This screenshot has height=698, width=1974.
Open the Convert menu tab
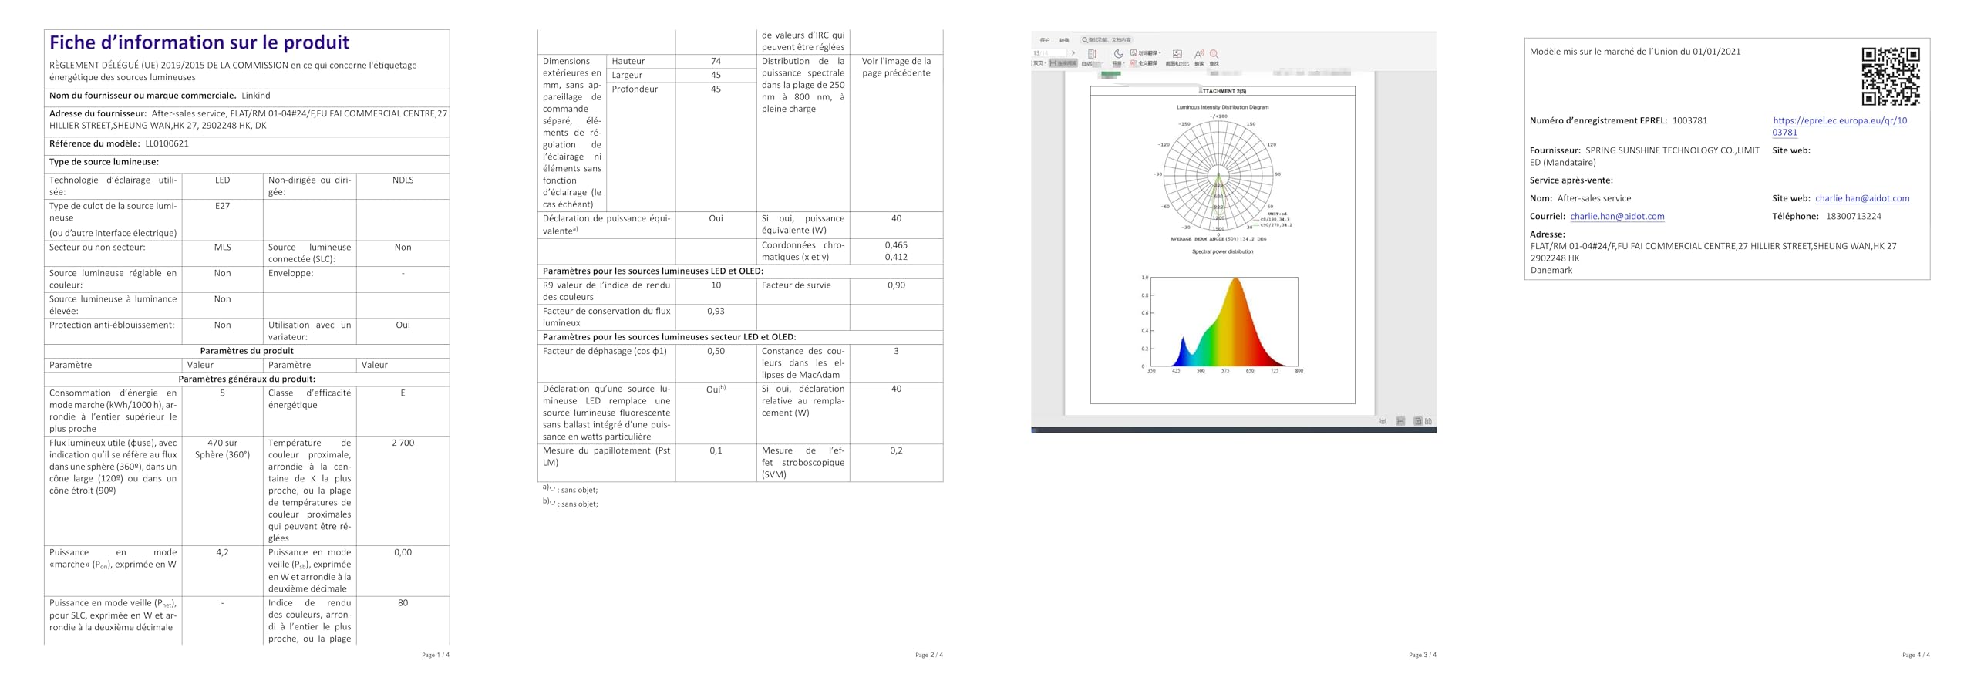1064,40
